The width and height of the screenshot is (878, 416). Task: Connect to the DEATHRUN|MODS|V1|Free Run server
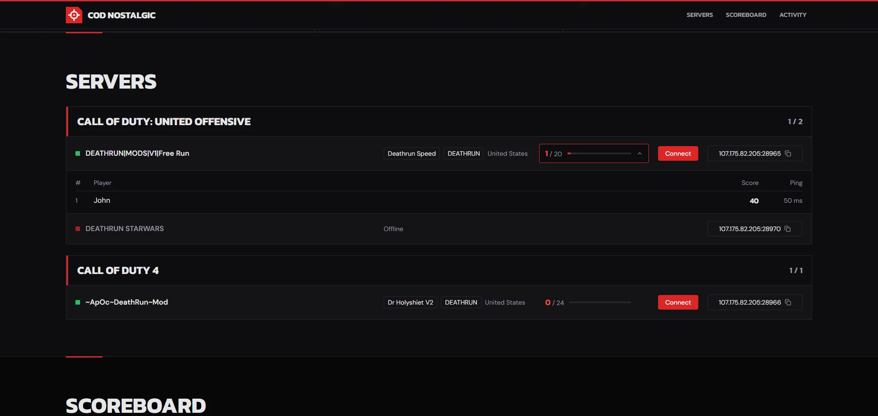[678, 153]
